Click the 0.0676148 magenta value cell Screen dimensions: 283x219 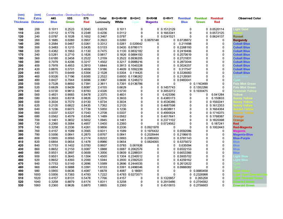[152, 40]
